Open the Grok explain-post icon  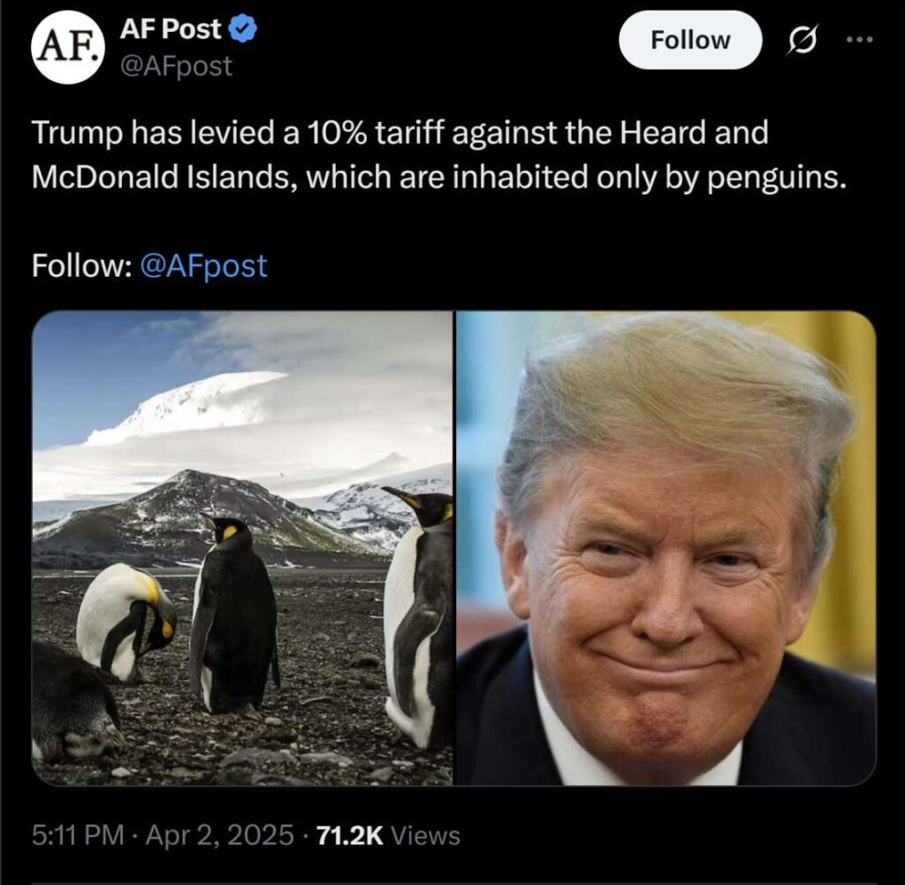click(x=802, y=41)
